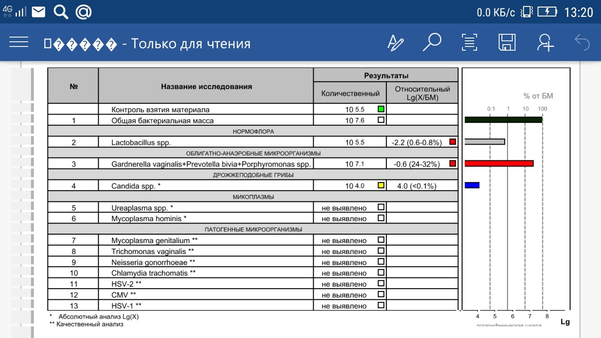Viewport: 601px width, 338px height.
Task: Tap the box in Trichomonas vaginalis row
Action: [x=381, y=251]
